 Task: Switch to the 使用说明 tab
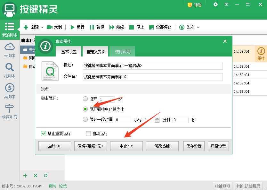(x=123, y=52)
